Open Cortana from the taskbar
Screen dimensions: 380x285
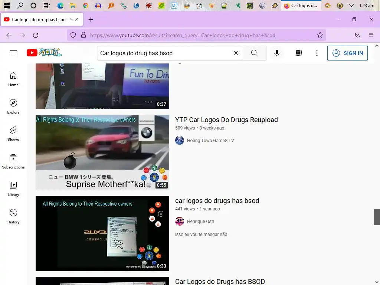33,6
